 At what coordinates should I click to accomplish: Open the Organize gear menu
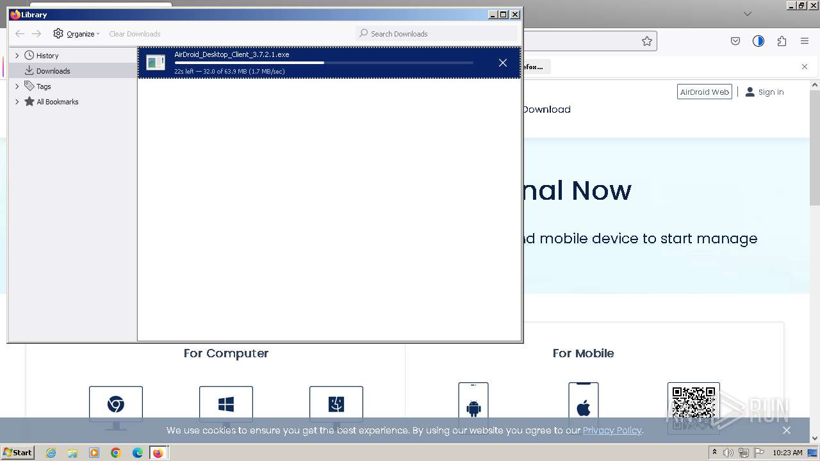[x=76, y=34]
